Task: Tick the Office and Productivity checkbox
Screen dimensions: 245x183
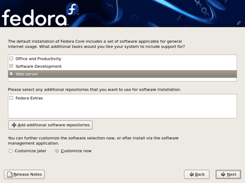Action: [x=11, y=59]
